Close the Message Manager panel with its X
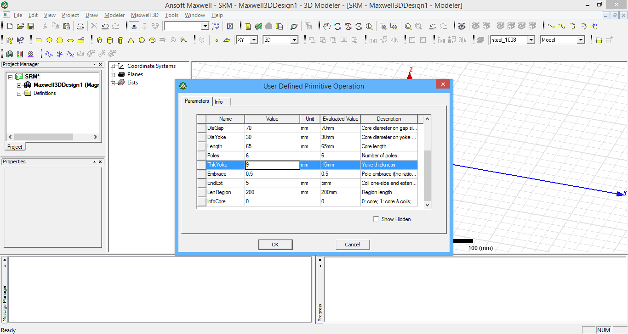The height and width of the screenshot is (334, 628). 5,260
